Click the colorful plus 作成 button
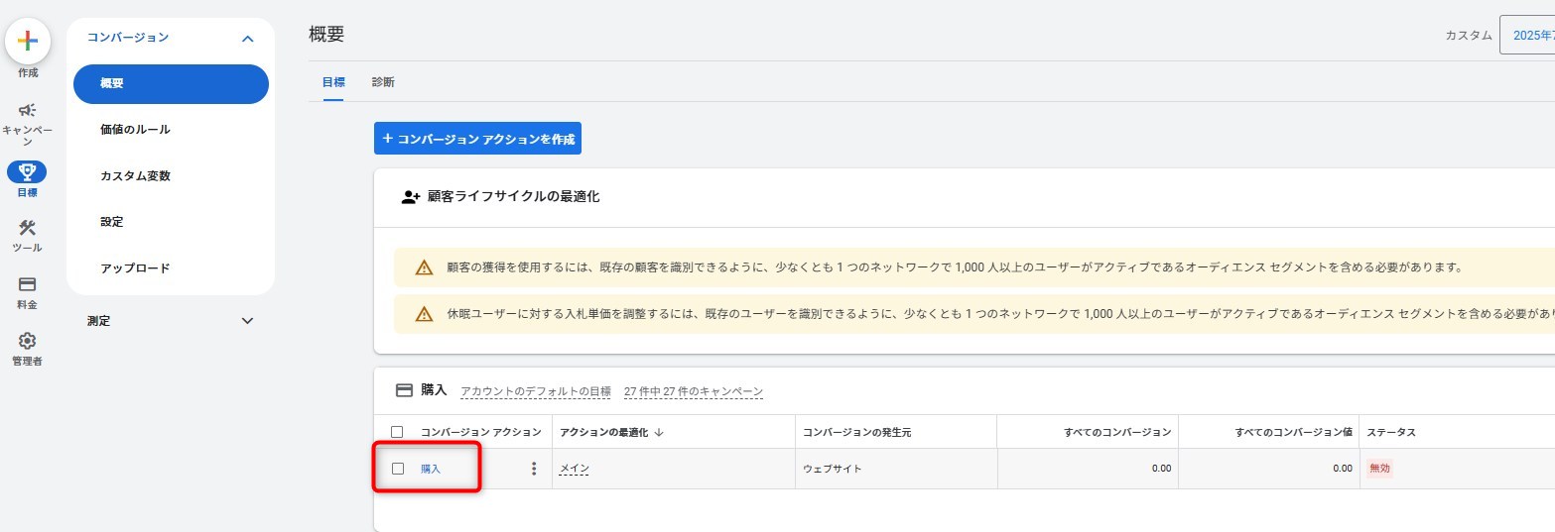Image resolution: width=1555 pixels, height=532 pixels. (28, 41)
